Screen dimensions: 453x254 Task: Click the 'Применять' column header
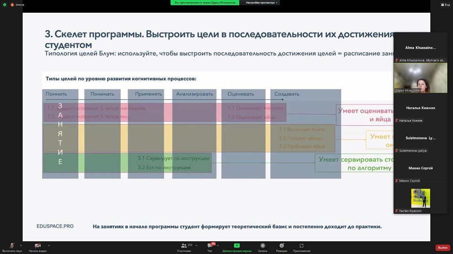(x=148, y=94)
